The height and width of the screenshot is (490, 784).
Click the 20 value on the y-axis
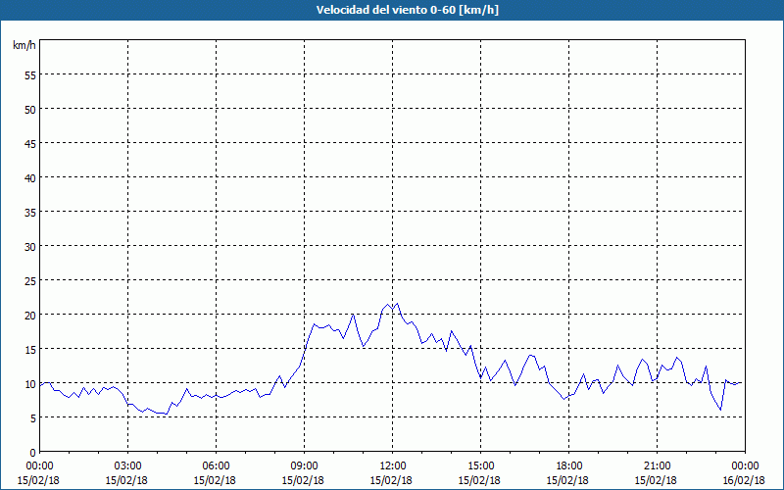pyautogui.click(x=30, y=315)
